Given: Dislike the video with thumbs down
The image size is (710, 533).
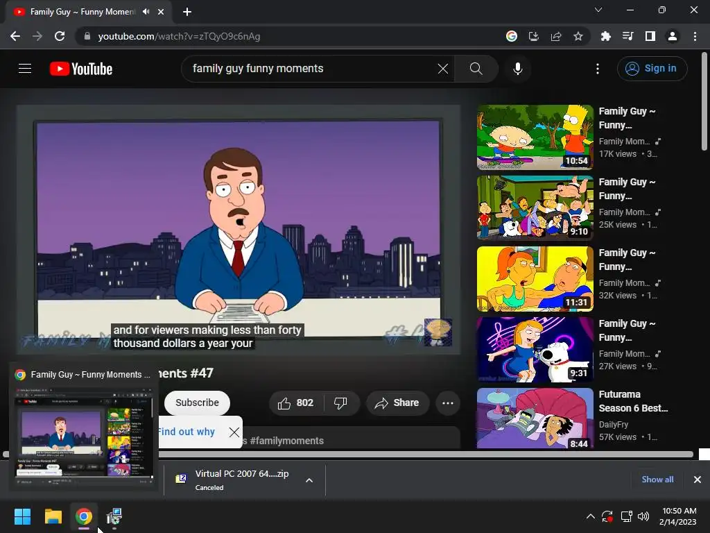Looking at the screenshot, I should tap(340, 403).
